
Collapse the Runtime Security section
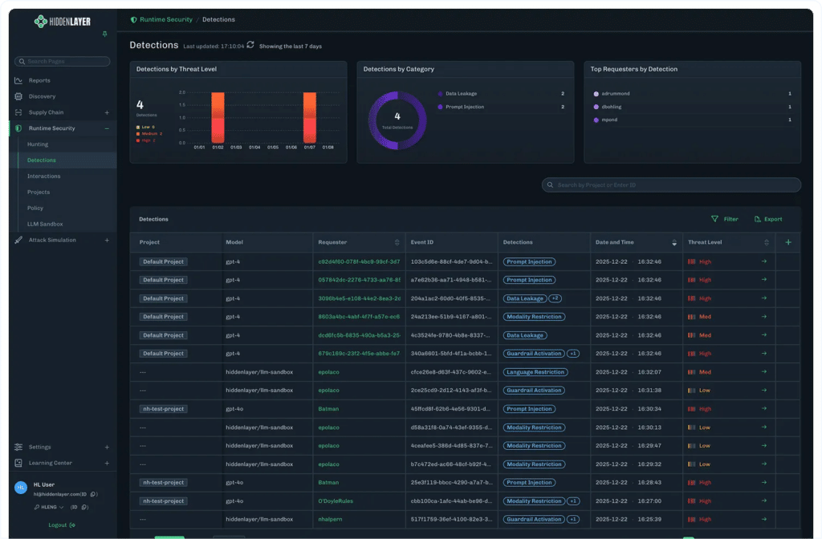click(107, 128)
